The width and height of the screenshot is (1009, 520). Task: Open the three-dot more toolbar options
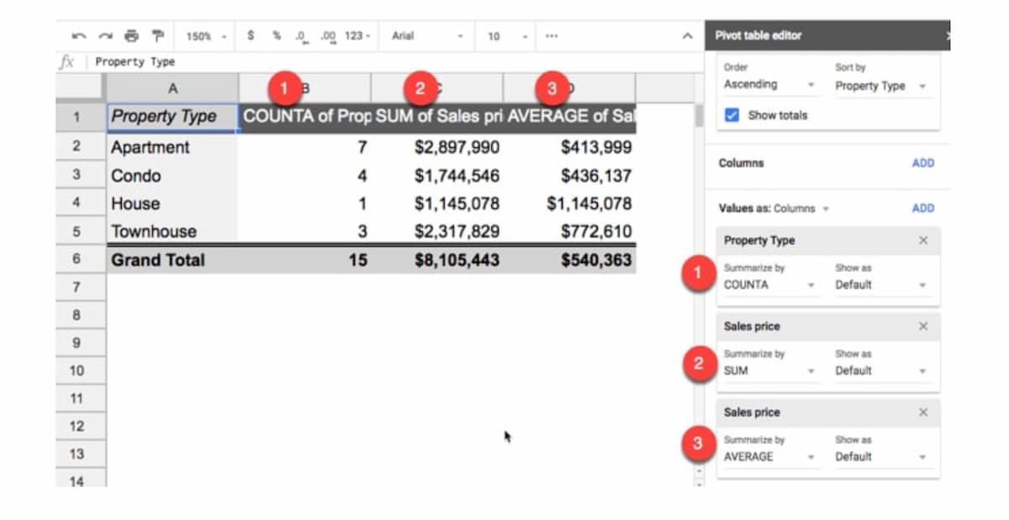(552, 36)
